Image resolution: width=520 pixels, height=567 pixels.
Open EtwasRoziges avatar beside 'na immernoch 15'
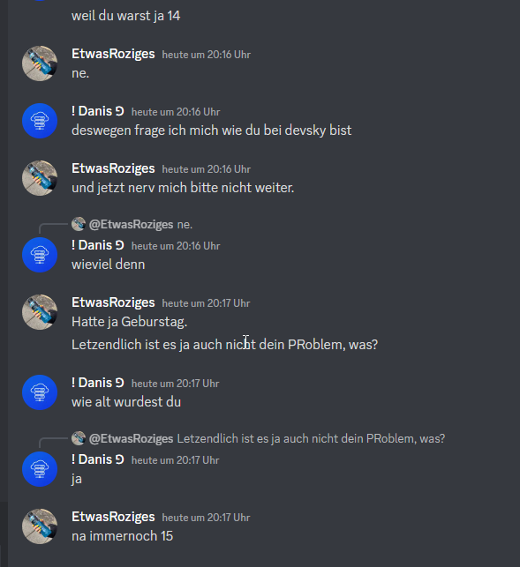click(40, 526)
